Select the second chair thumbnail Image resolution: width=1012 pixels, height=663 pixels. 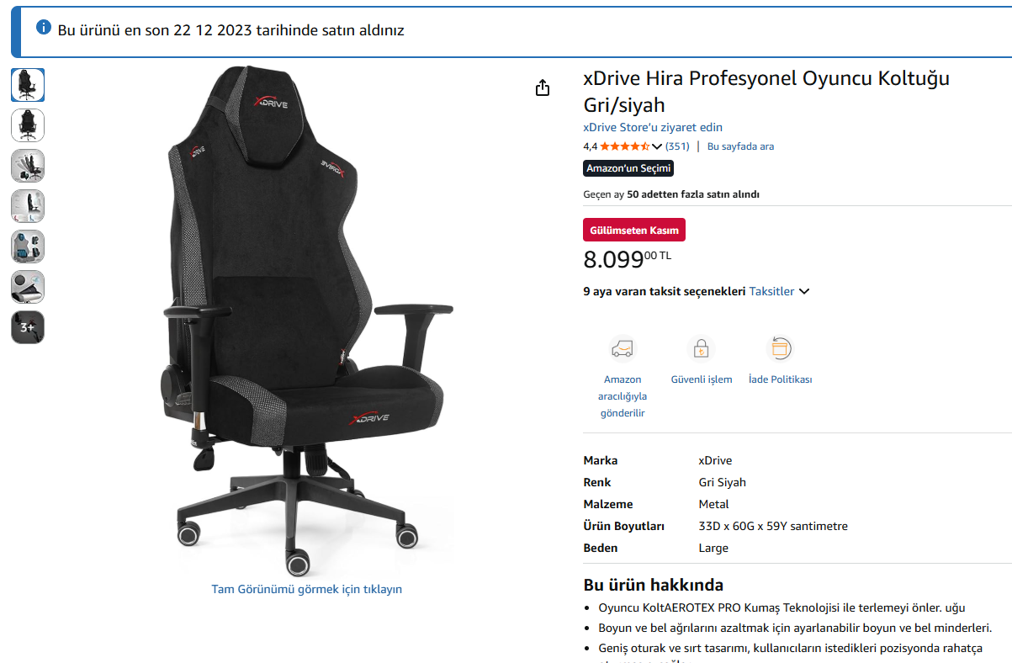pos(28,125)
